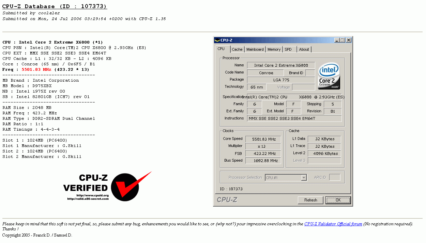Click the text 'MB Model : D975XBX'
The image size is (426, 243).
click(27, 86)
